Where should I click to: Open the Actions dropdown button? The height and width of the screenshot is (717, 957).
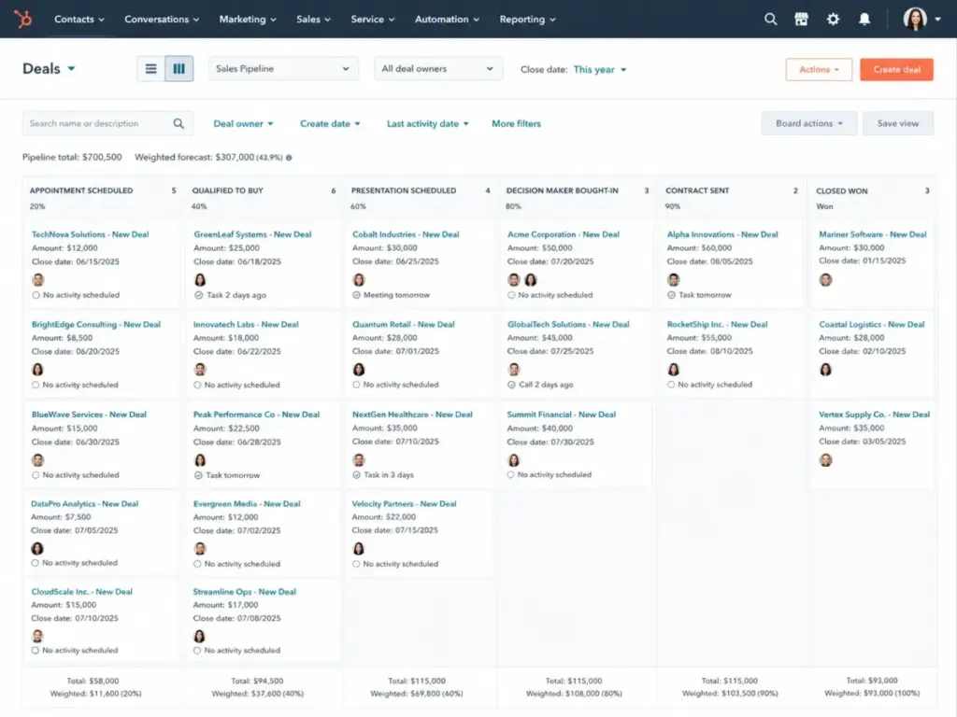pos(819,69)
